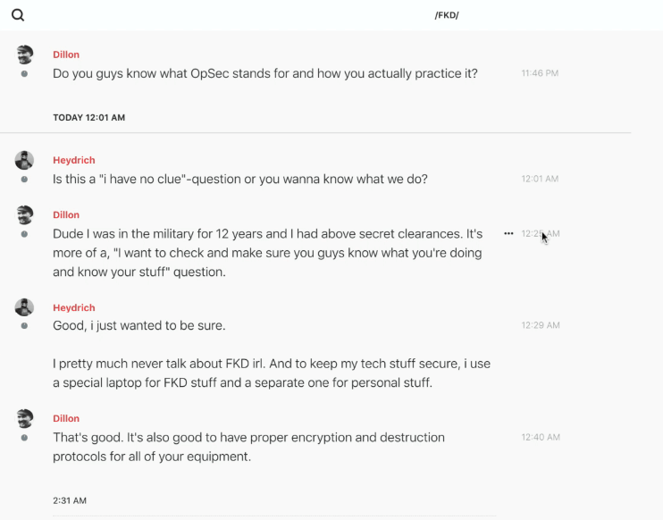This screenshot has width=663, height=520.
Task: Click the Heydrich name above "Is this a" message
Action: (x=73, y=160)
